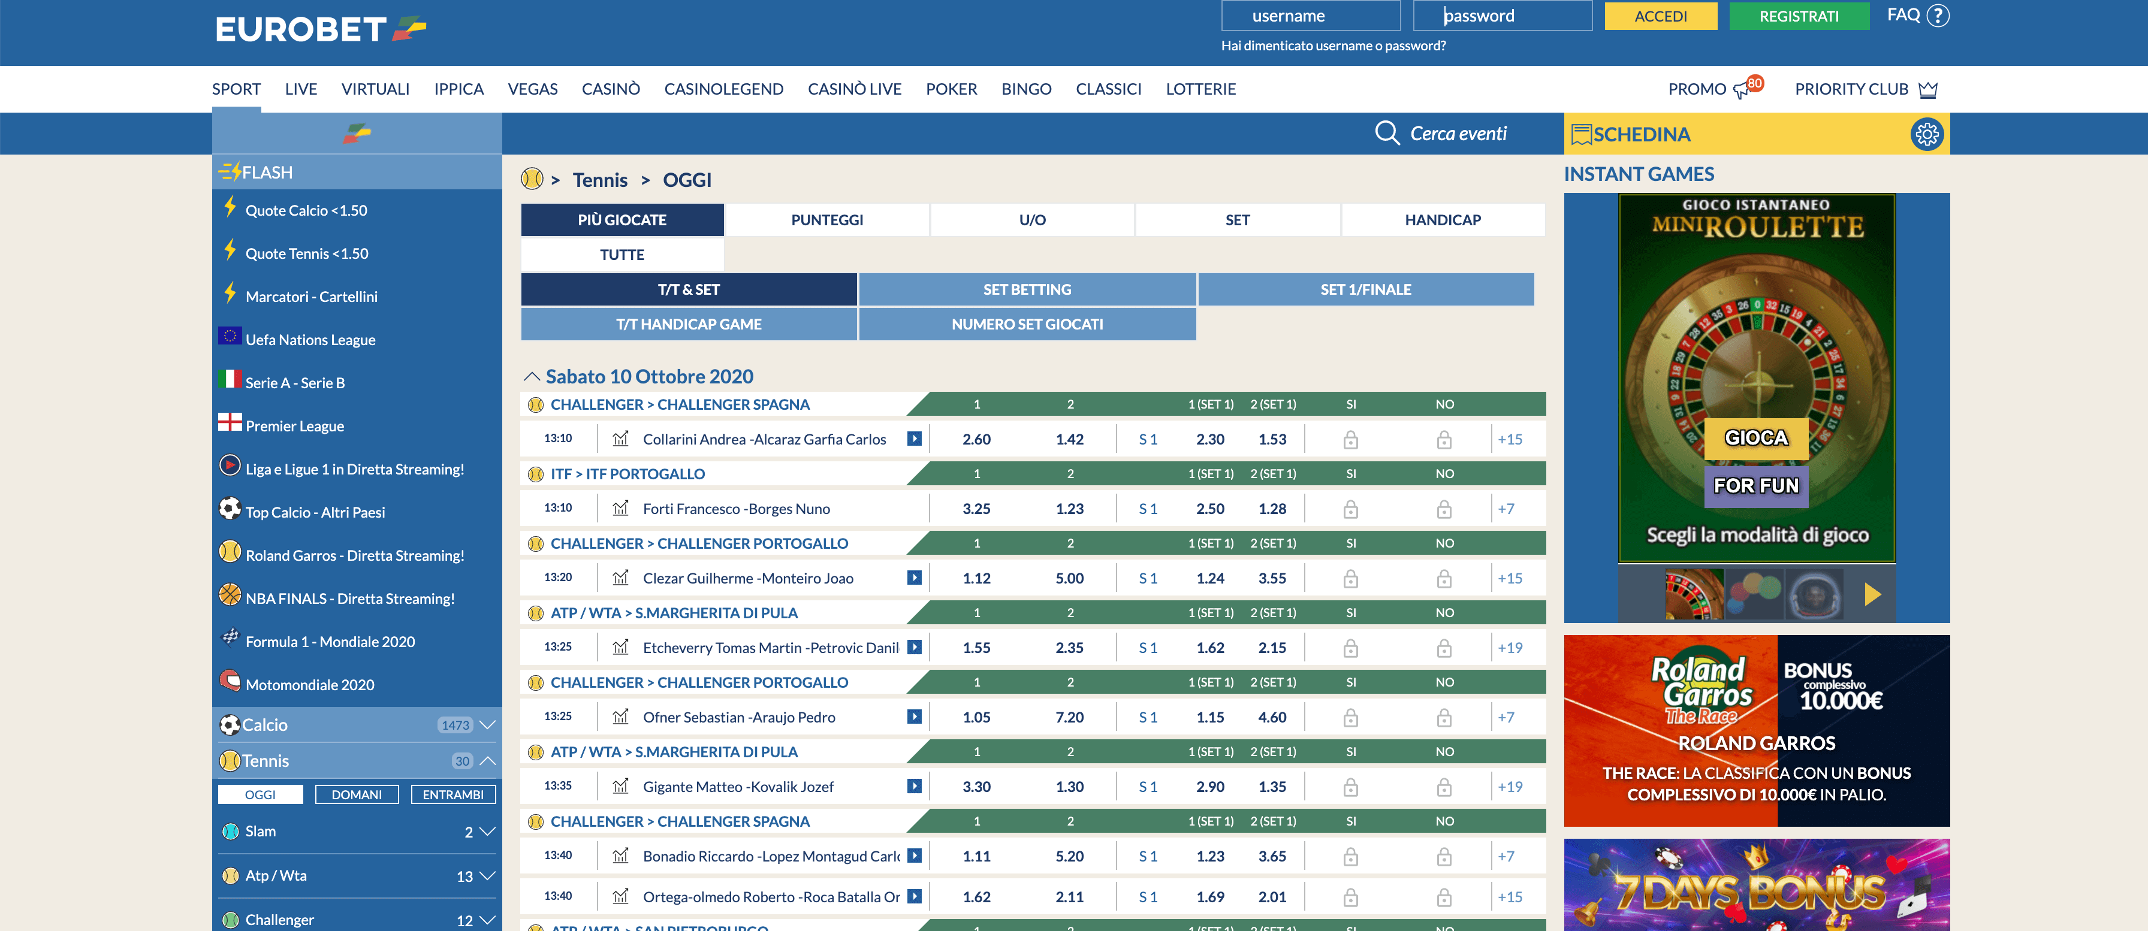Open stats icon for Clezar Guilherme match
This screenshot has width=2148, height=931.
tap(620, 578)
